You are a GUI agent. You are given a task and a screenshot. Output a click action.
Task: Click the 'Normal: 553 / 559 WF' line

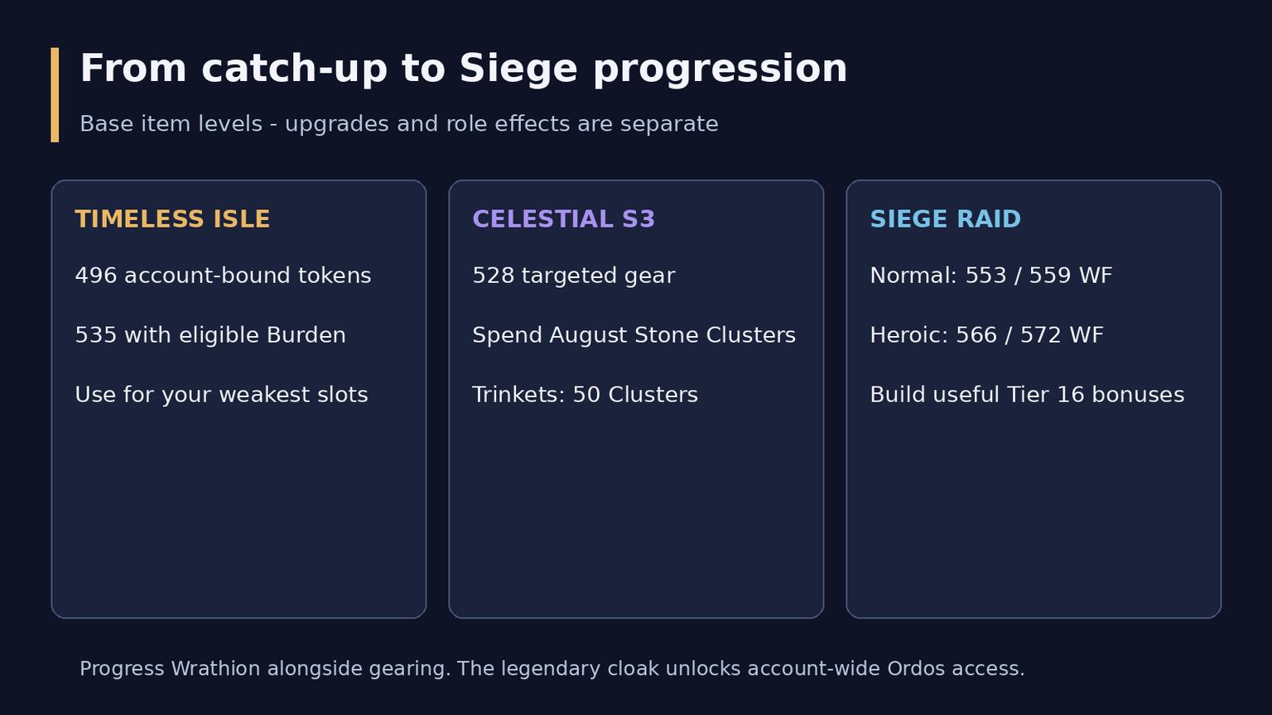click(x=990, y=276)
